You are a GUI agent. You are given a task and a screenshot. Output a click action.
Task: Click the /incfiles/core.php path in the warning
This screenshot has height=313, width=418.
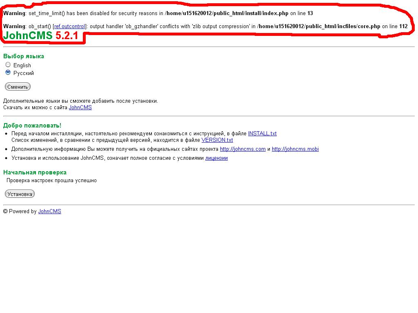(319, 26)
